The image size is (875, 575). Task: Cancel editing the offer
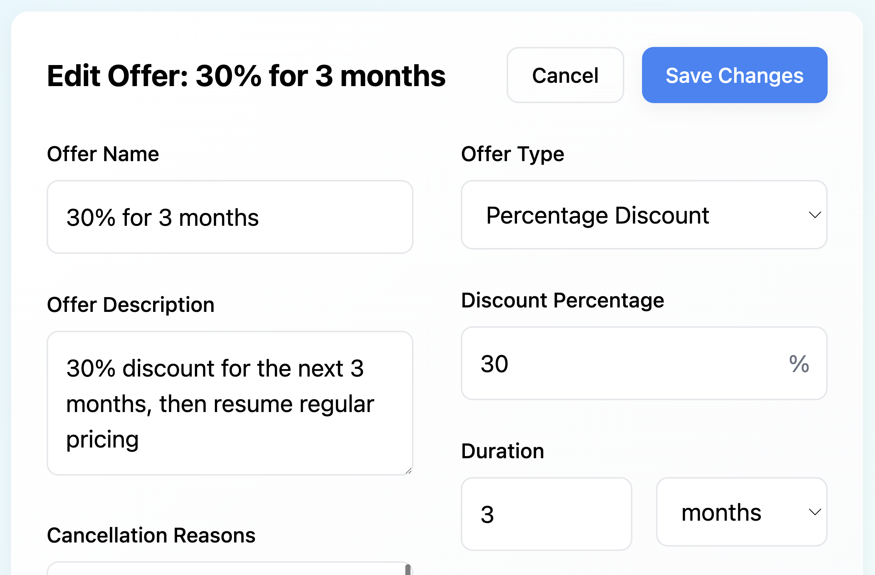(x=565, y=75)
